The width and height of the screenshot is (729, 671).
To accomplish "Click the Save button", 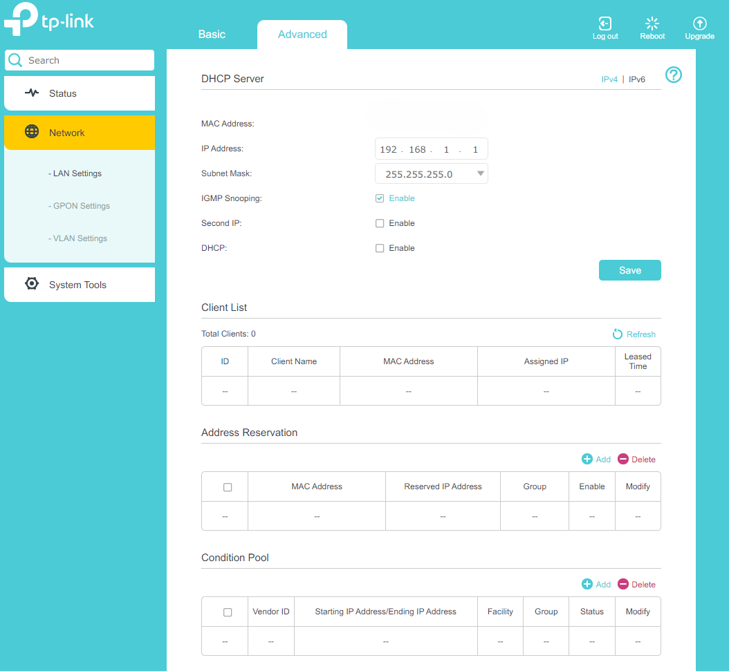I will pyautogui.click(x=629, y=270).
